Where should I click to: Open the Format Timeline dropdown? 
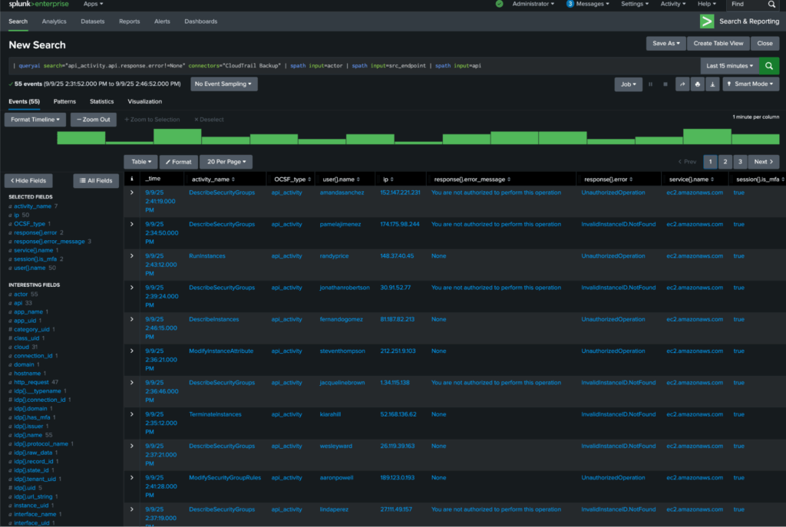point(35,120)
